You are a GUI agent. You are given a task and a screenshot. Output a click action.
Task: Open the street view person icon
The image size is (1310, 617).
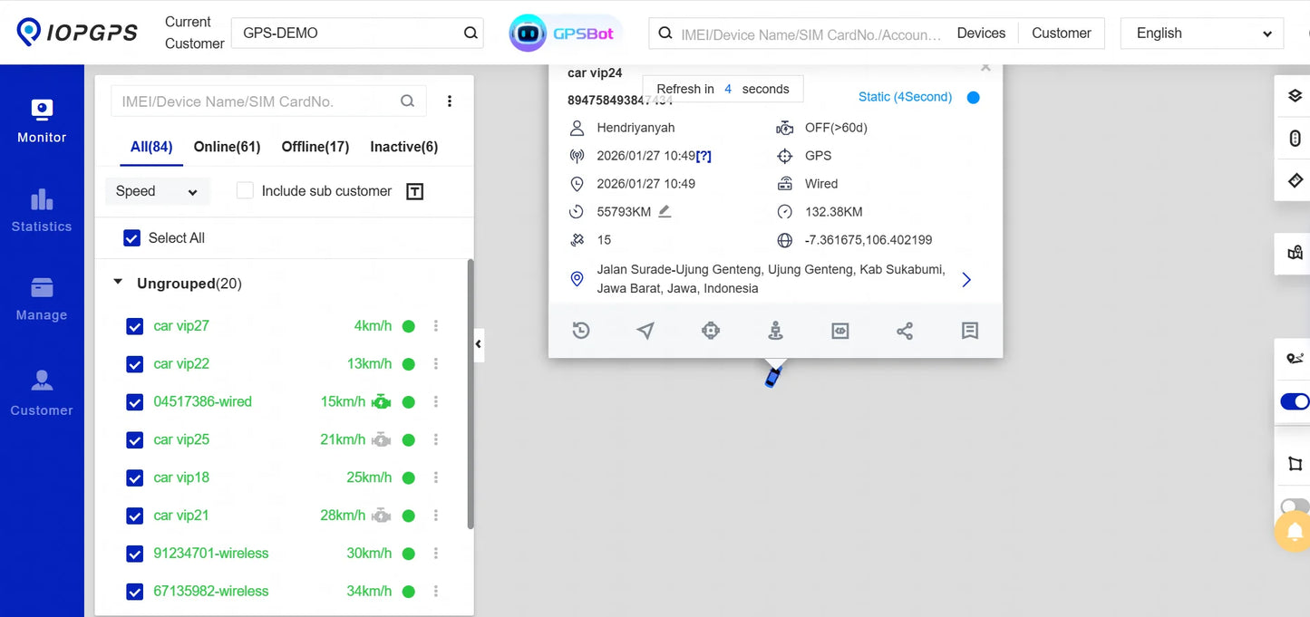775,331
